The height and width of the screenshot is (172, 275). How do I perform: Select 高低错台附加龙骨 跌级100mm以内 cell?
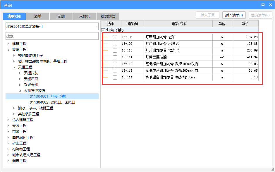[179, 64]
